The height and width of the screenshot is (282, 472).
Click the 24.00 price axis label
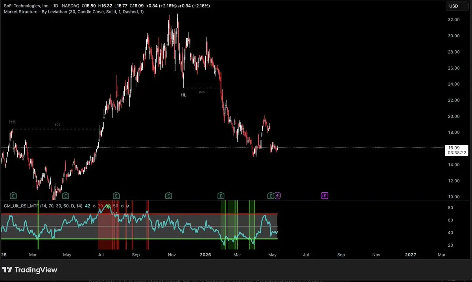click(x=454, y=84)
